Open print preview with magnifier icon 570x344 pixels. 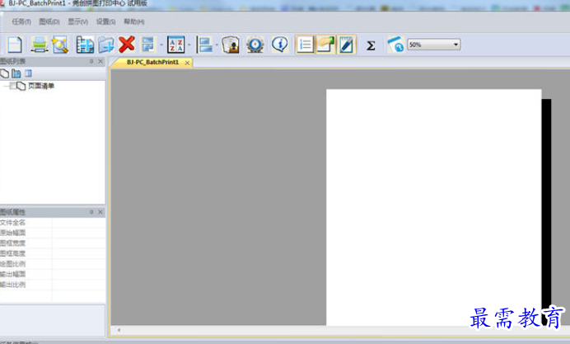point(60,45)
